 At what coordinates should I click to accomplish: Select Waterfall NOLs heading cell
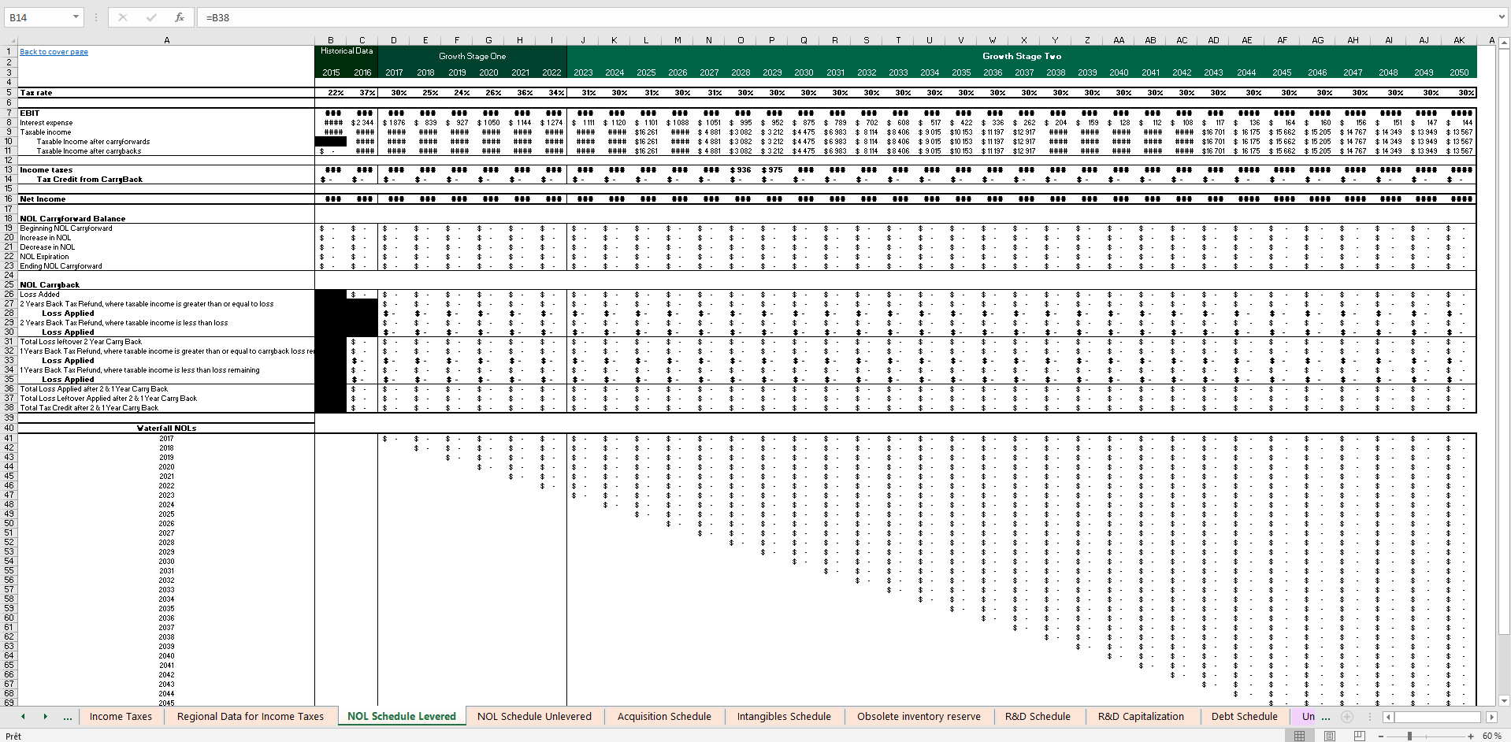point(166,428)
